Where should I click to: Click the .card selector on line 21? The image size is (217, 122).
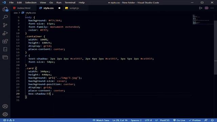[29, 68]
